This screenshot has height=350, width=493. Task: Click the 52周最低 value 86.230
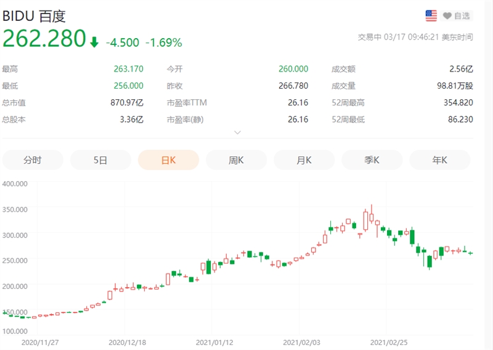[460, 120]
